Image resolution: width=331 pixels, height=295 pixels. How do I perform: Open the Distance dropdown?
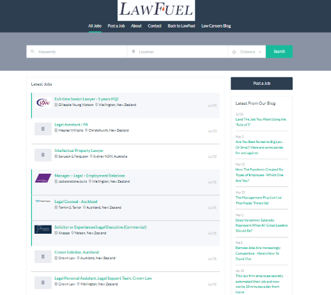point(247,52)
